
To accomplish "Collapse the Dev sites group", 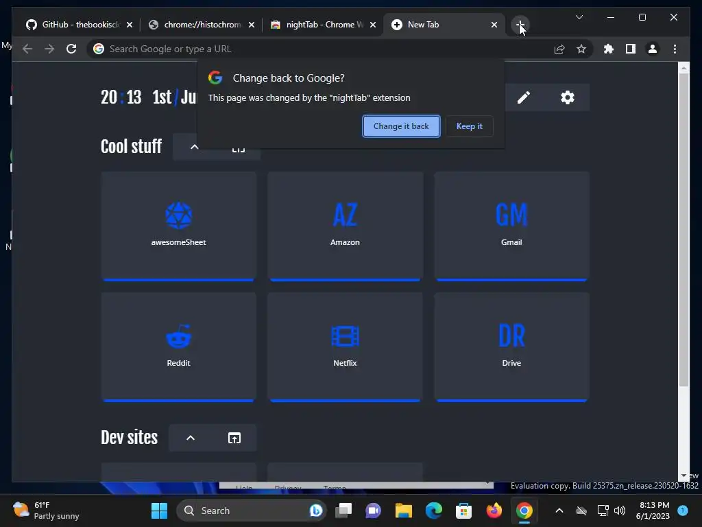I will pos(191,438).
